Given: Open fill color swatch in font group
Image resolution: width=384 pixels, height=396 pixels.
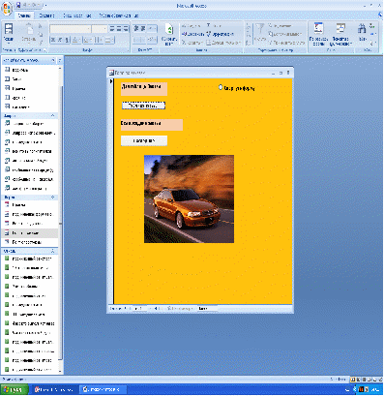Looking at the screenshot, I should click(x=87, y=40).
